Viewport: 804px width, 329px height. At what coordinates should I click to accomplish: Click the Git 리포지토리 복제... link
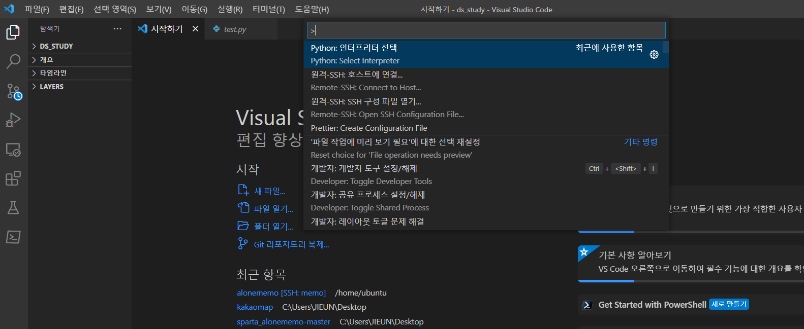[291, 244]
